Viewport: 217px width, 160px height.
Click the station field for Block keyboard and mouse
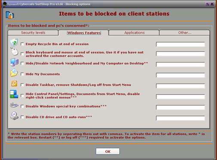(x=180, y=54)
